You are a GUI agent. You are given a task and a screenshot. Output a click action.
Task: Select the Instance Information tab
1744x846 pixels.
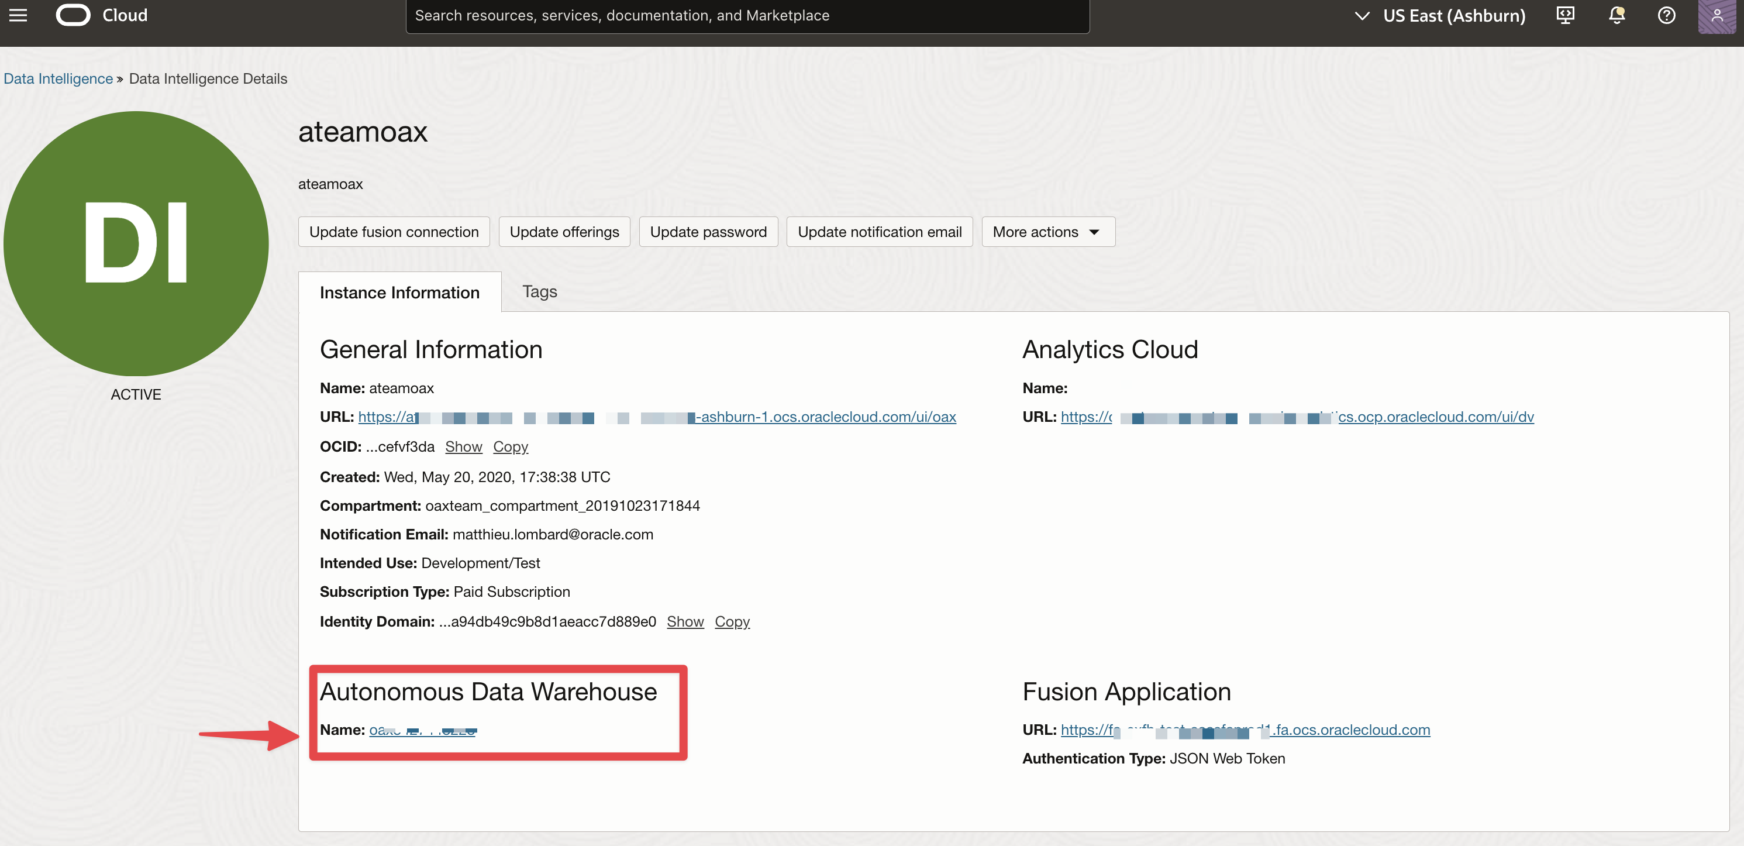click(399, 293)
